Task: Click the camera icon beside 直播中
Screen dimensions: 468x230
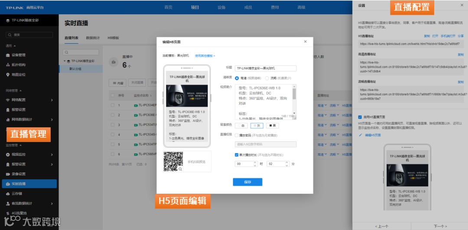Action: pos(114,62)
